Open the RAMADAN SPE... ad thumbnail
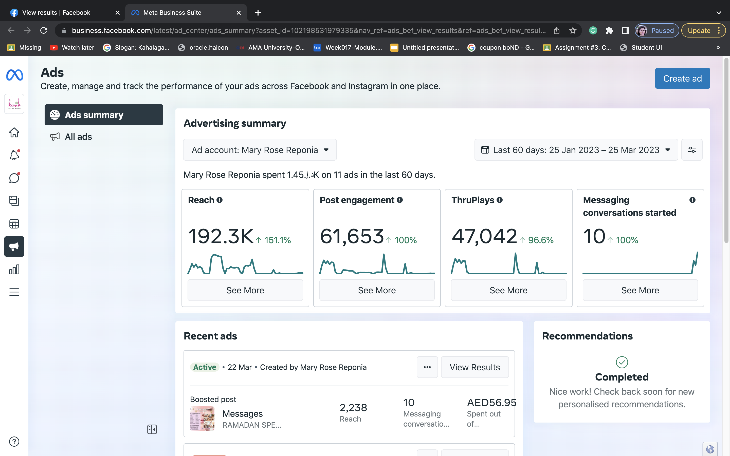The image size is (730, 456). point(202,418)
